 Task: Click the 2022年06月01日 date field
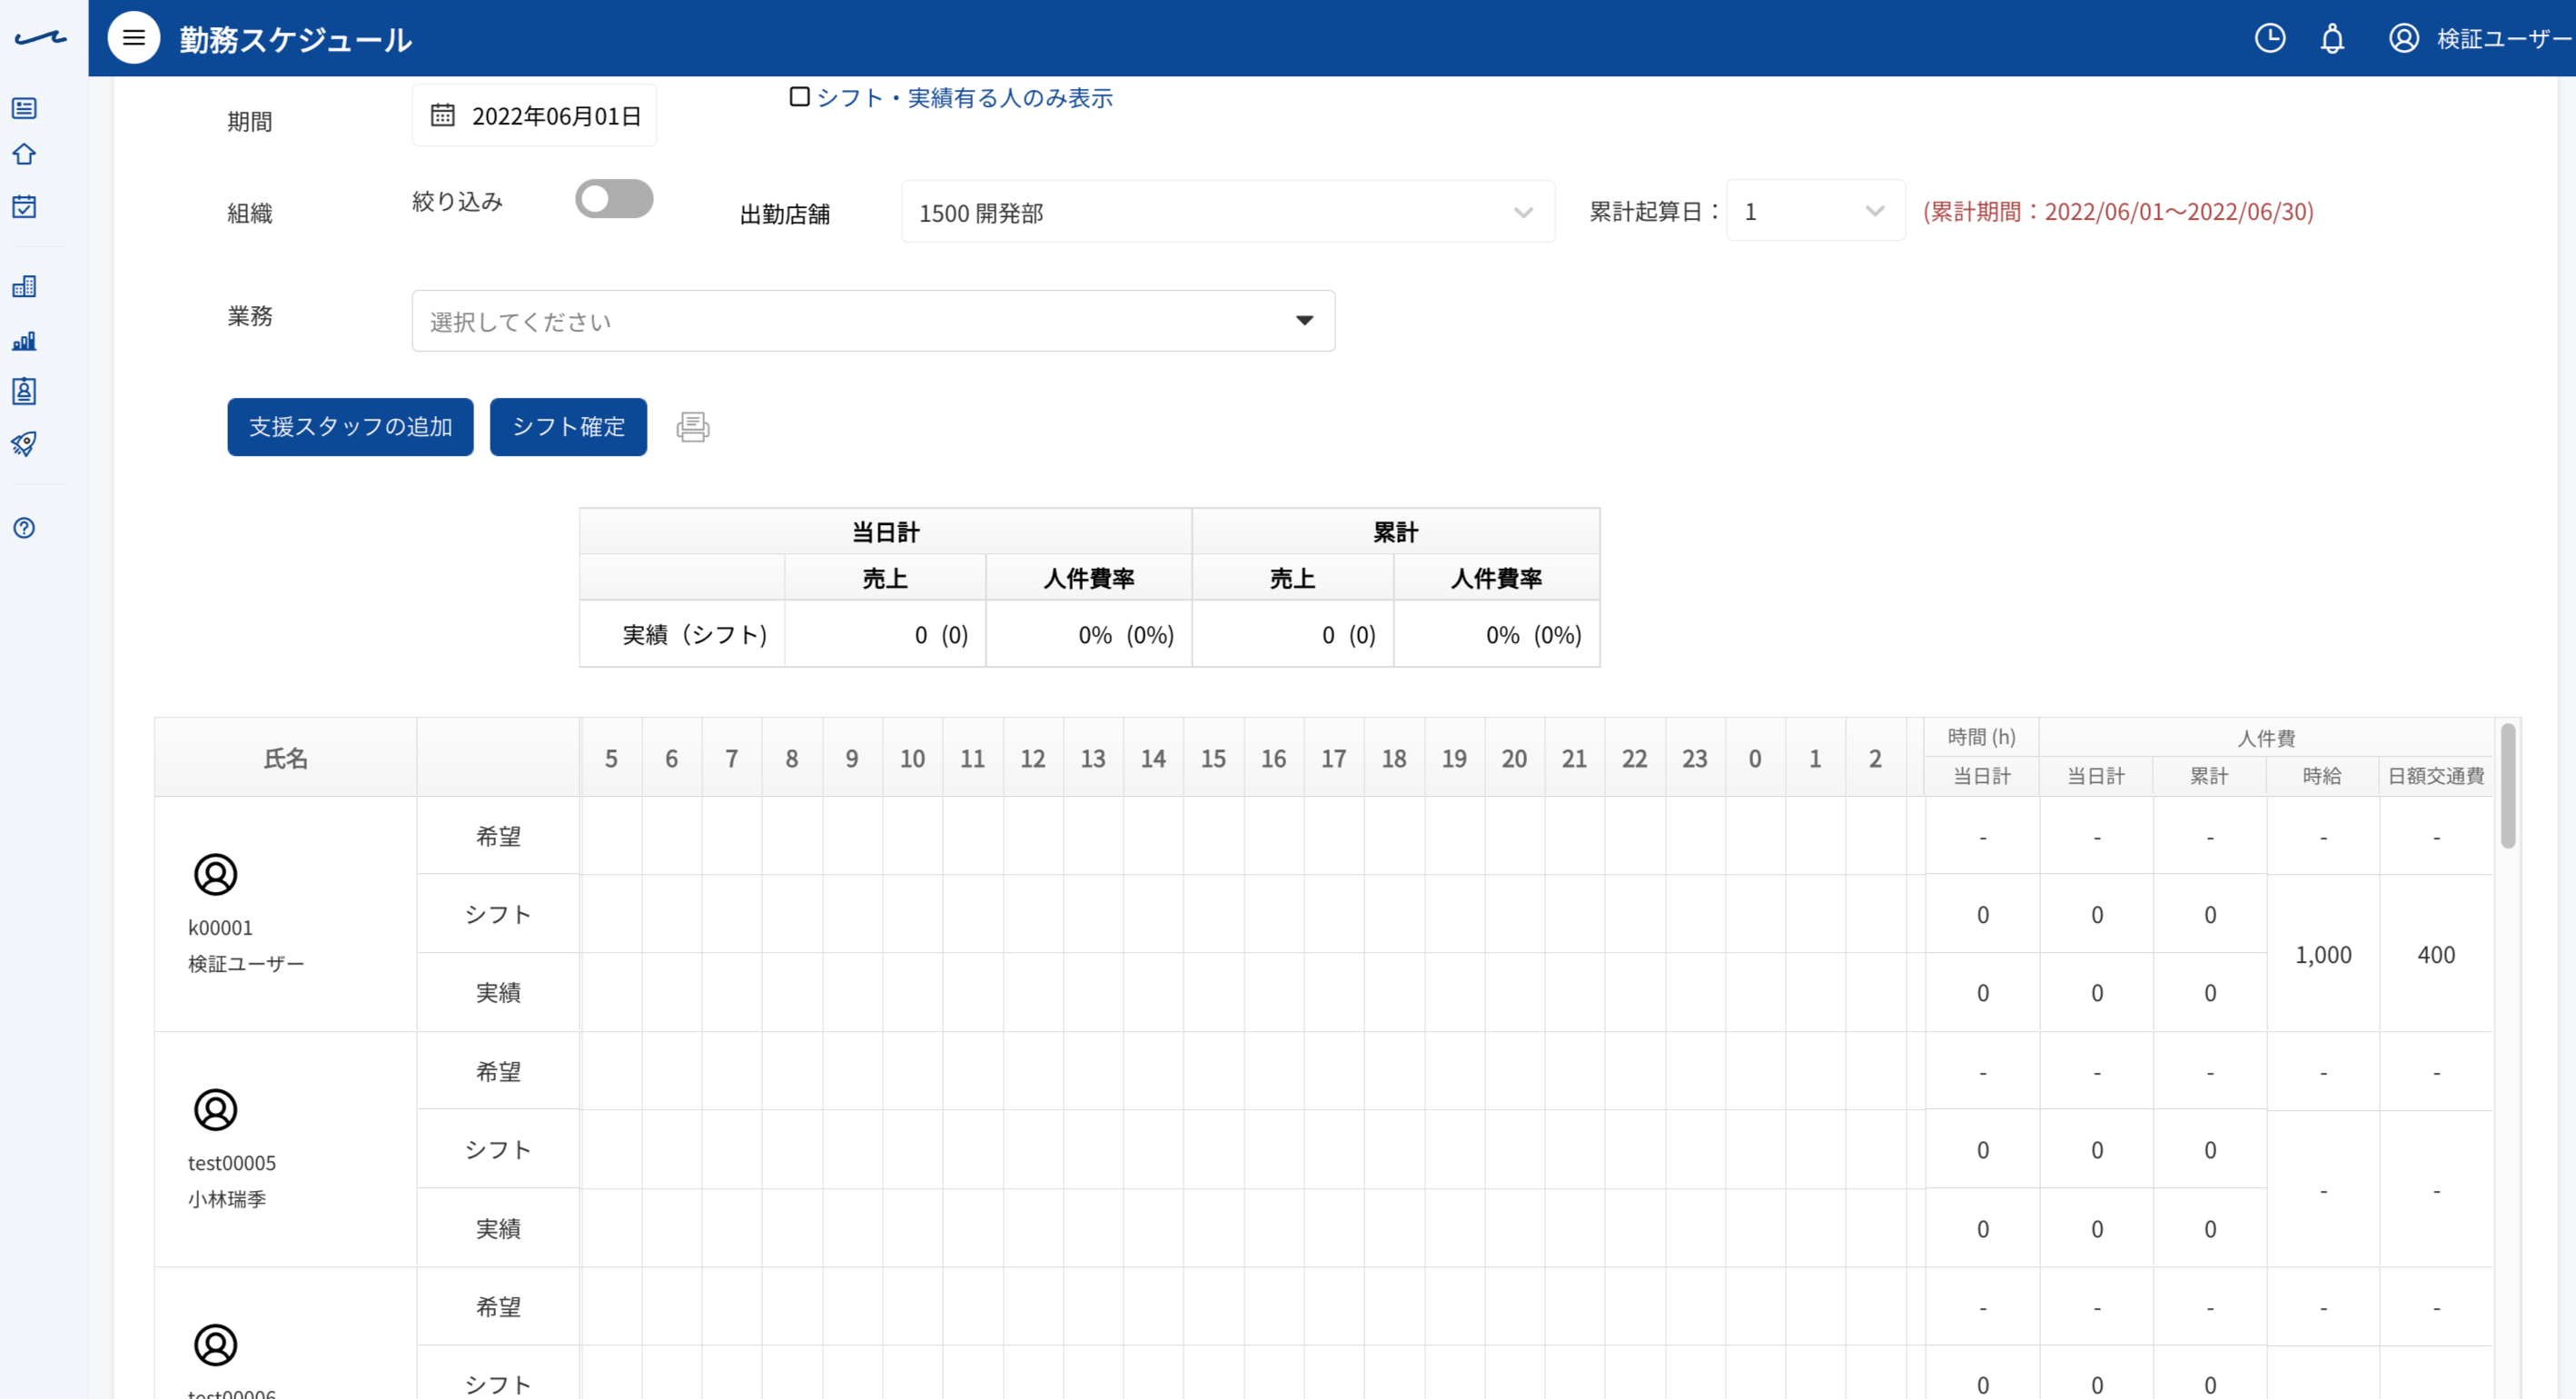click(x=534, y=116)
